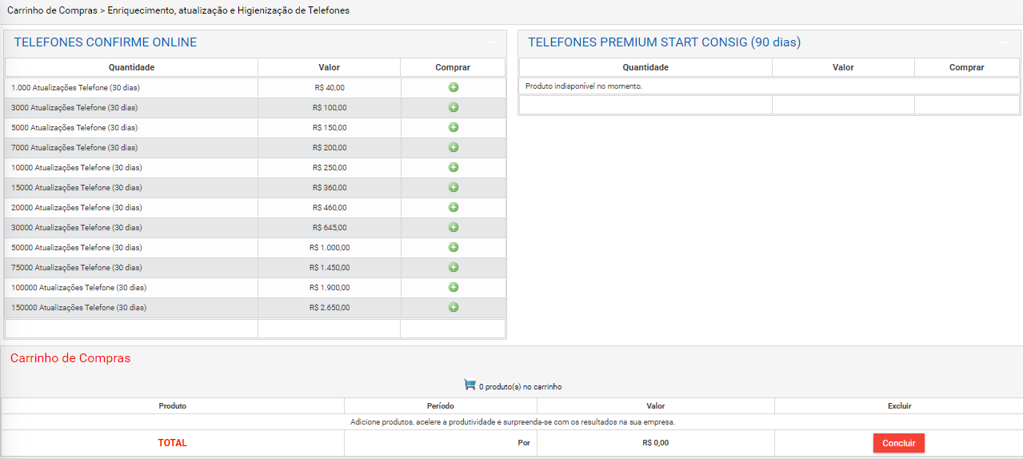Click the Valor header in Premium Start table
This screenshot has height=459, width=1023.
click(x=843, y=67)
